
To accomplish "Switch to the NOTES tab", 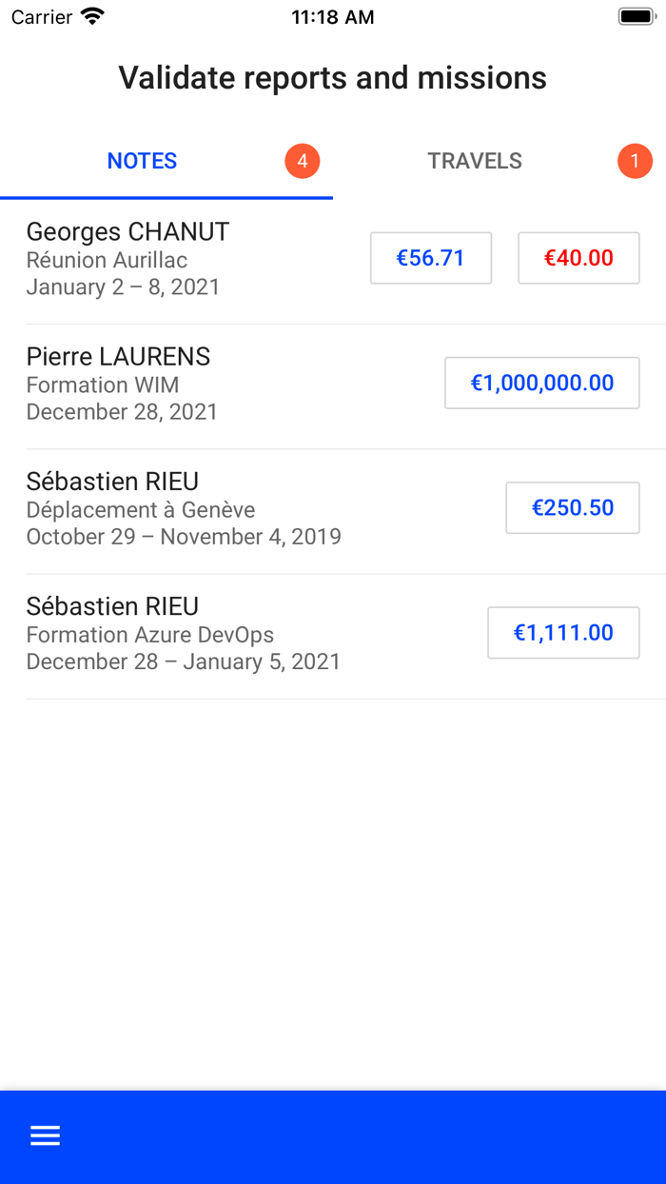I will pyautogui.click(x=166, y=161).
